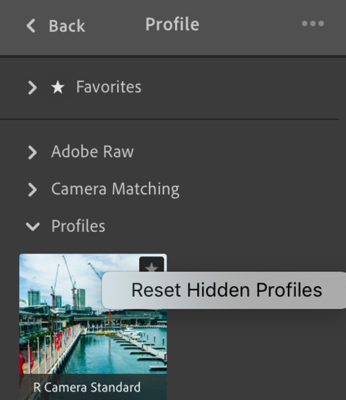Click the back arrow chevron icon
Image resolution: width=346 pixels, height=400 pixels.
[31, 25]
